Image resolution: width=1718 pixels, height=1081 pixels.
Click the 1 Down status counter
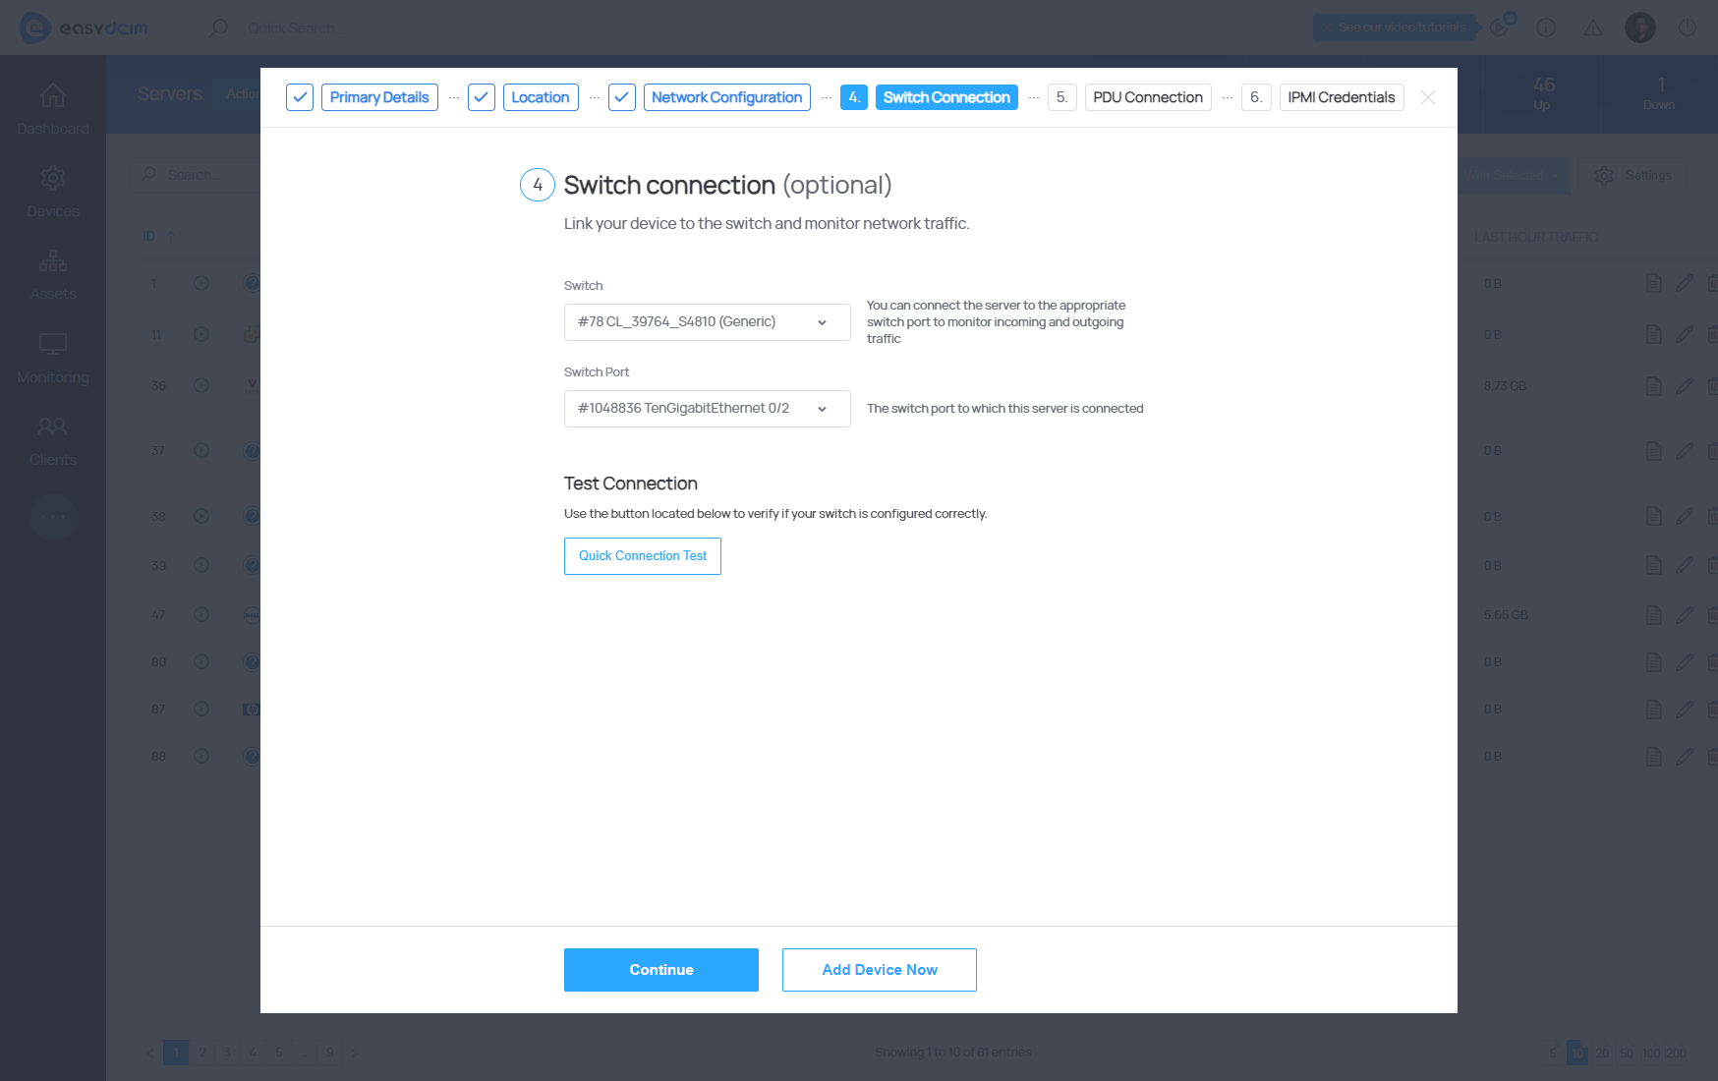click(x=1660, y=93)
